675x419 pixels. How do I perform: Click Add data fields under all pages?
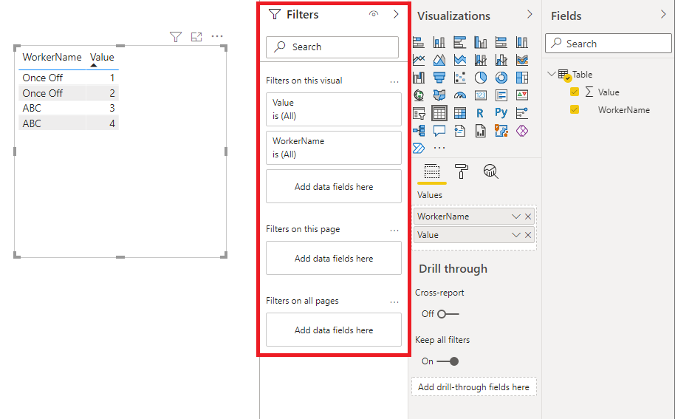coord(334,330)
